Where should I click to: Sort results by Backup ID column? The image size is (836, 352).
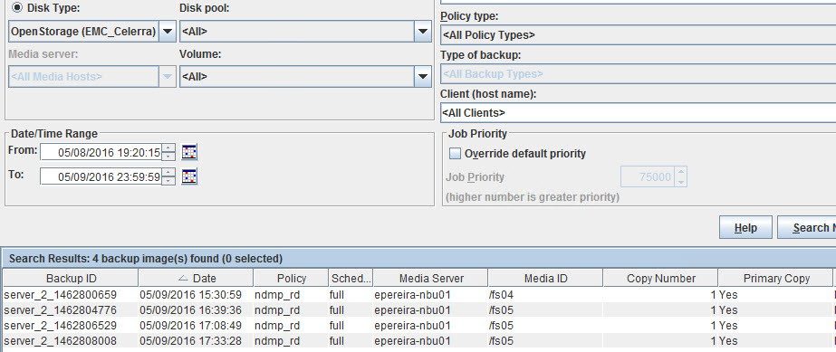pos(71,278)
